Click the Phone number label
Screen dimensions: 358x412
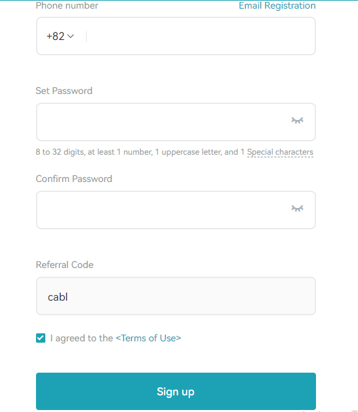point(67,5)
